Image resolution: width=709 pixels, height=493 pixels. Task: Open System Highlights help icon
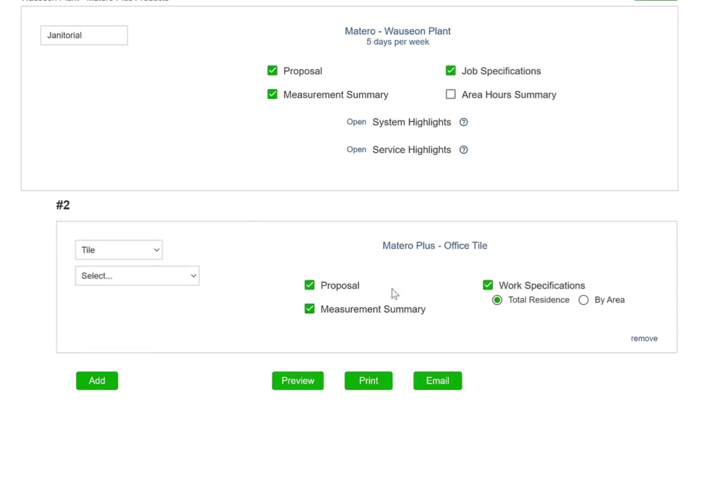pyautogui.click(x=464, y=122)
